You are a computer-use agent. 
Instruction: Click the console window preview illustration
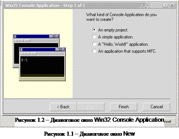[x=39, y=57]
